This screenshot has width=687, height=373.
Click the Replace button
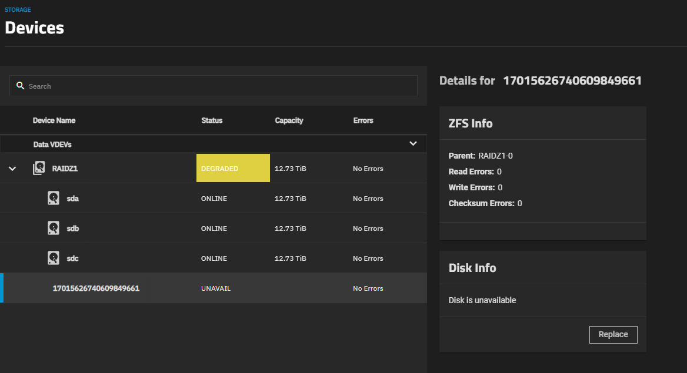pyautogui.click(x=613, y=334)
